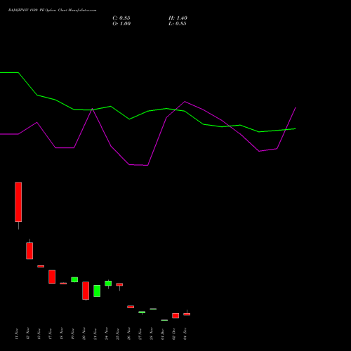Select the 26 Nov date label
The width and height of the screenshot is (351, 351).
129,334
